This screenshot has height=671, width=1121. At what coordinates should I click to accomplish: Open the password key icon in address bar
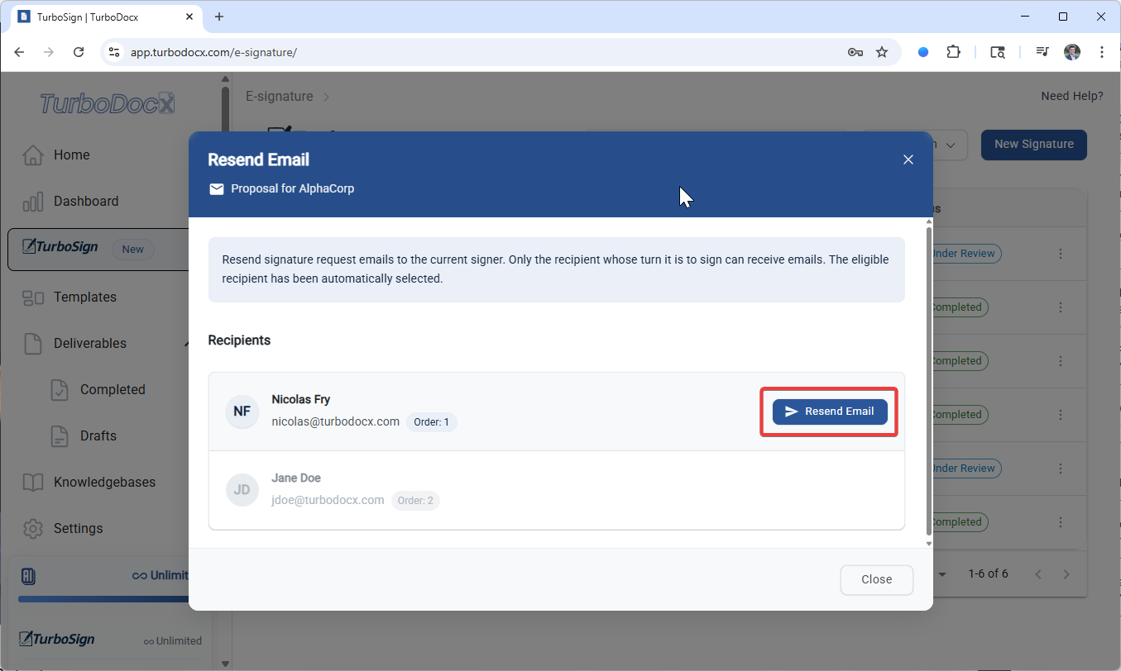tap(855, 52)
